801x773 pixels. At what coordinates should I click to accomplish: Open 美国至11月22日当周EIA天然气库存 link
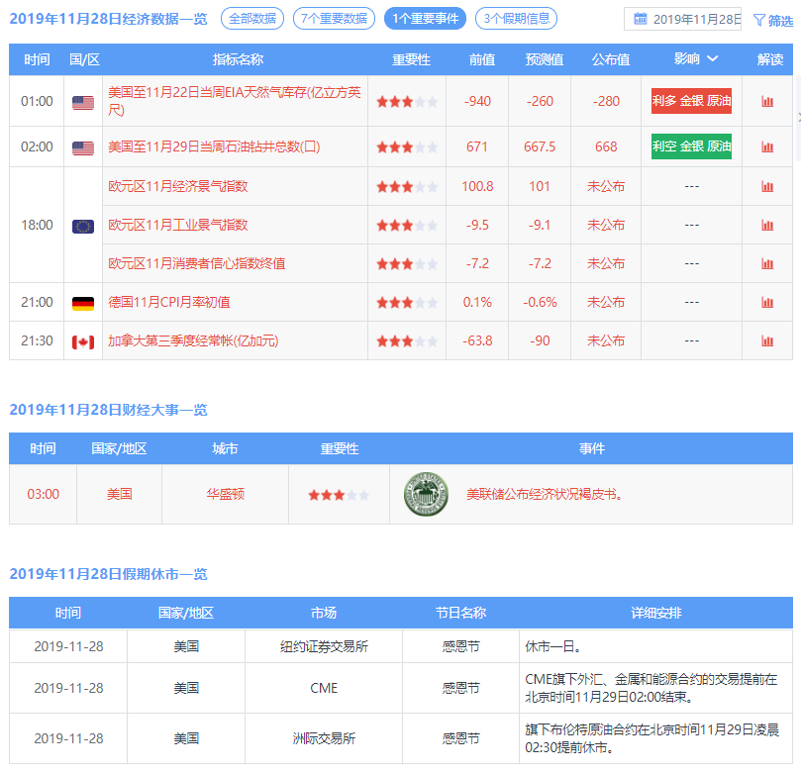coord(234,101)
